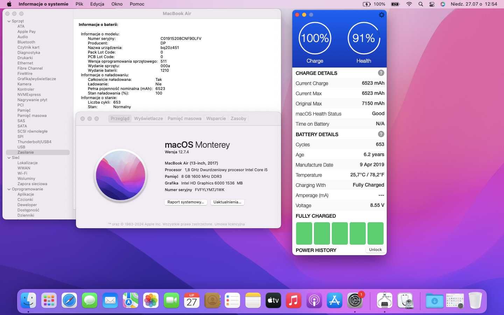Viewport: 504px width, 315px height.
Task: Open Reminders app in dock
Action: click(x=232, y=300)
